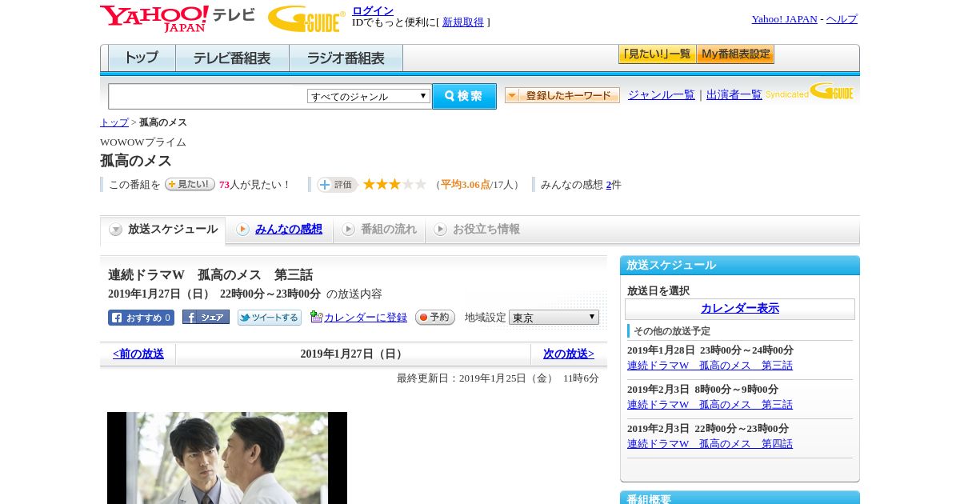The height and width of the screenshot is (504, 960).
Task: Expand the 登録したキーワード dropdown
Action: click(x=562, y=96)
